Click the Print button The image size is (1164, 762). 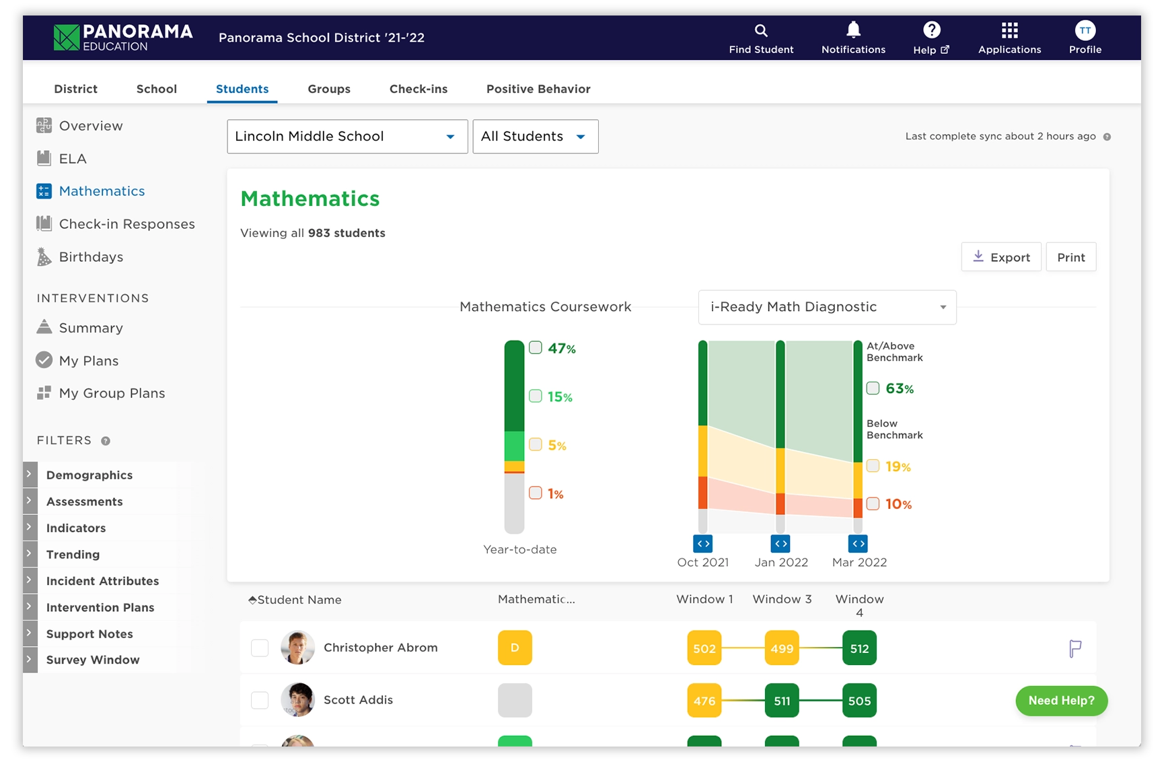pyautogui.click(x=1070, y=257)
